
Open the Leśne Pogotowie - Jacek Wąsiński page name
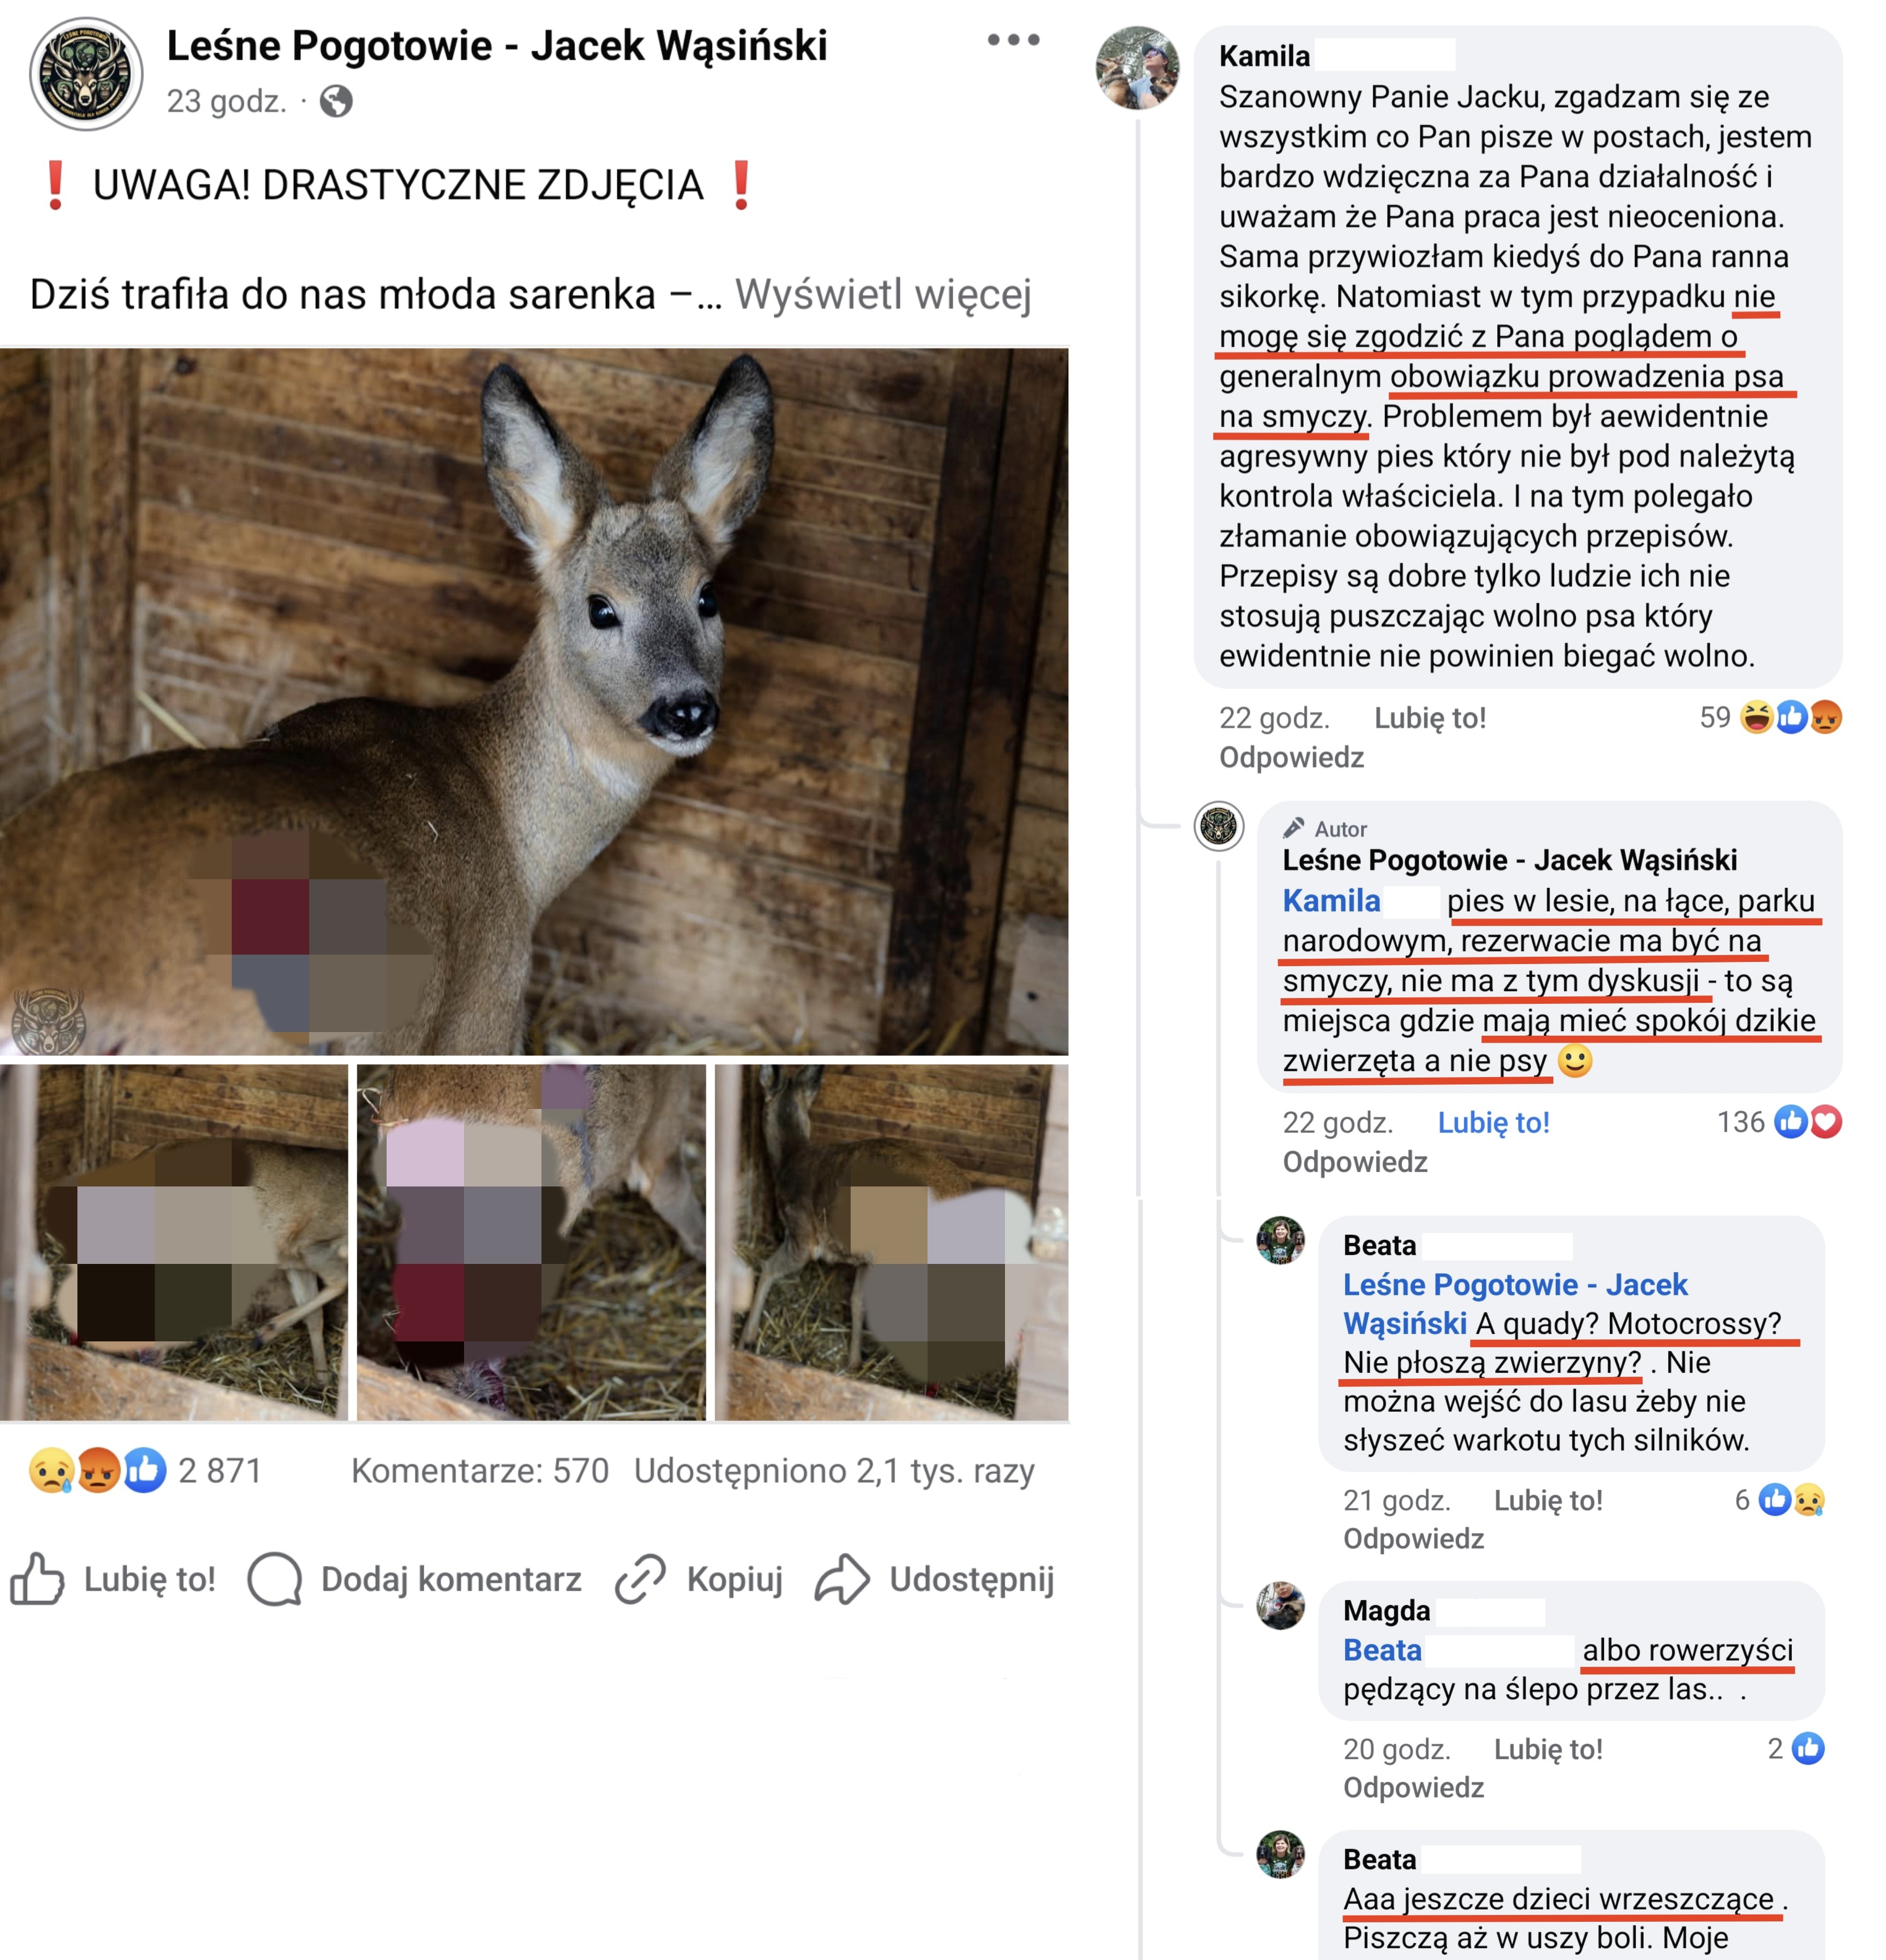coord(496,45)
